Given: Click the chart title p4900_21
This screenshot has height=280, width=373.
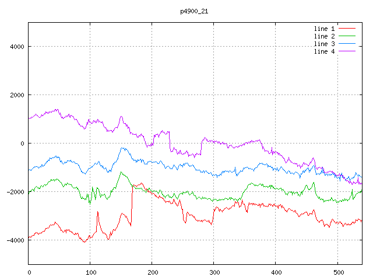Looking at the screenshot, I should click(x=194, y=12).
